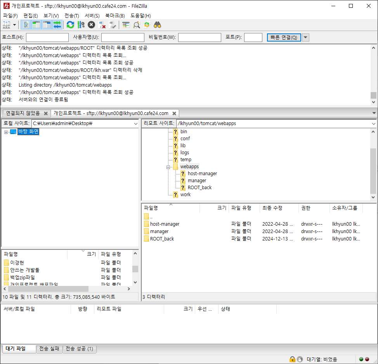
Task: Select ROOT_back folder in file list
Action: [x=162, y=239]
